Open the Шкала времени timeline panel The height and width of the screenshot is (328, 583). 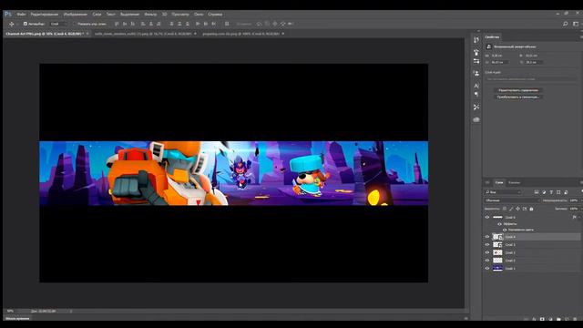(x=17, y=318)
